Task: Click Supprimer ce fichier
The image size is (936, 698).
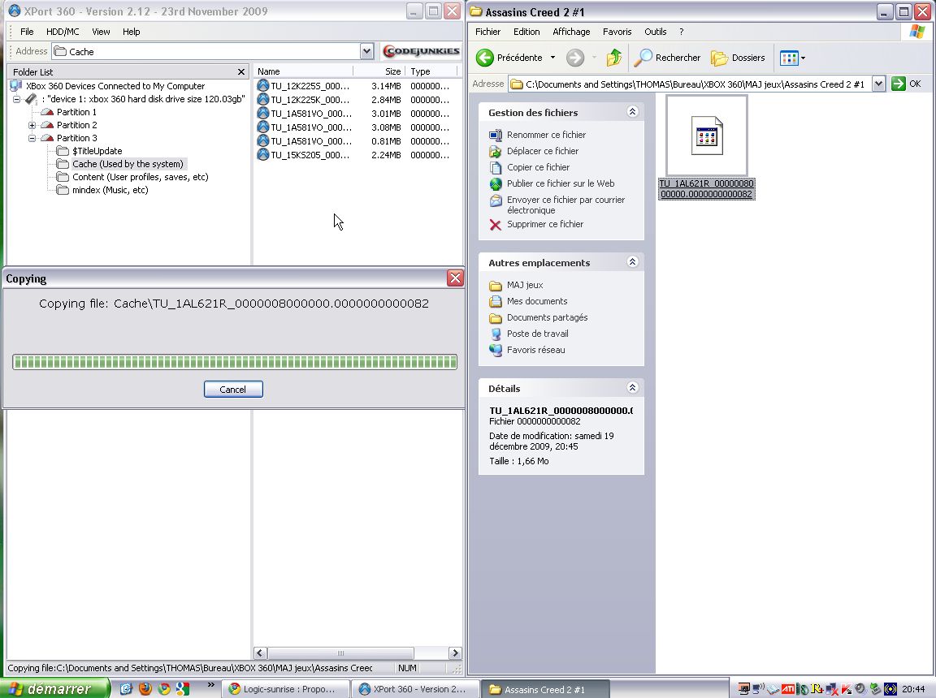Action: click(x=545, y=224)
